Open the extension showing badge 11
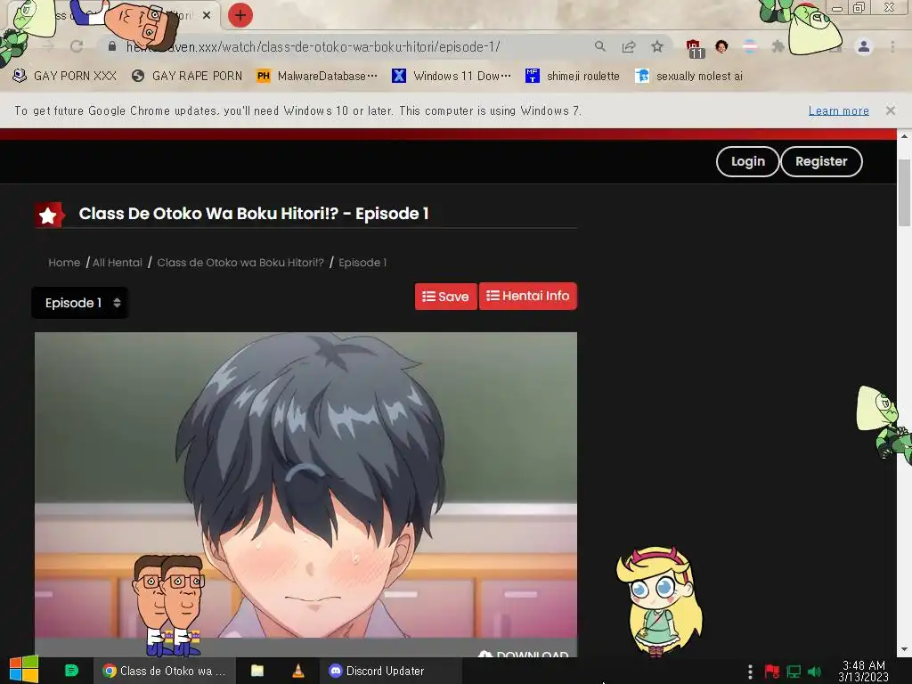This screenshot has width=912, height=684. click(694, 48)
